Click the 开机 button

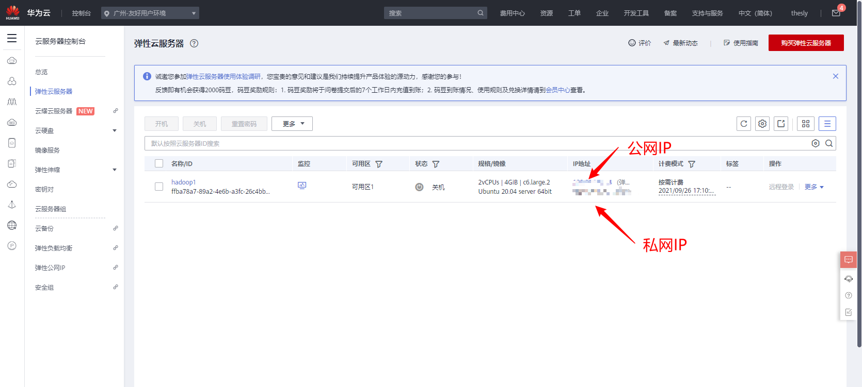click(x=162, y=124)
